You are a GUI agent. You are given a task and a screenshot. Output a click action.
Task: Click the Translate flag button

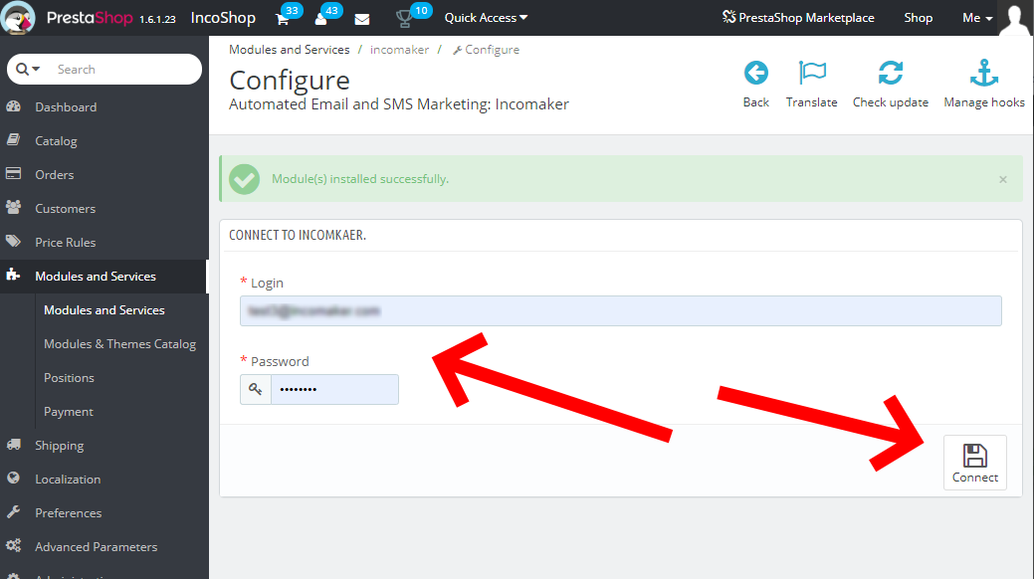click(812, 85)
